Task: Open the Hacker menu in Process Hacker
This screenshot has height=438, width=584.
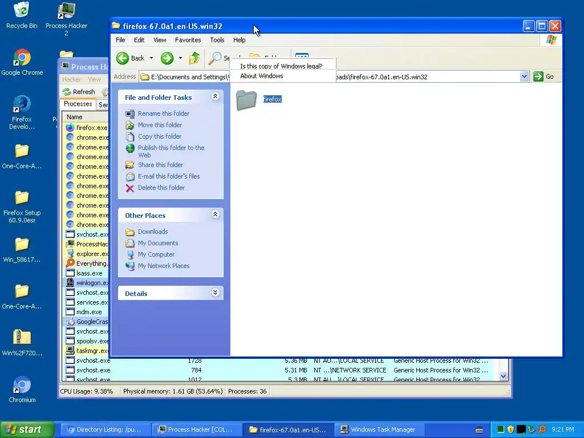Action: coord(71,79)
